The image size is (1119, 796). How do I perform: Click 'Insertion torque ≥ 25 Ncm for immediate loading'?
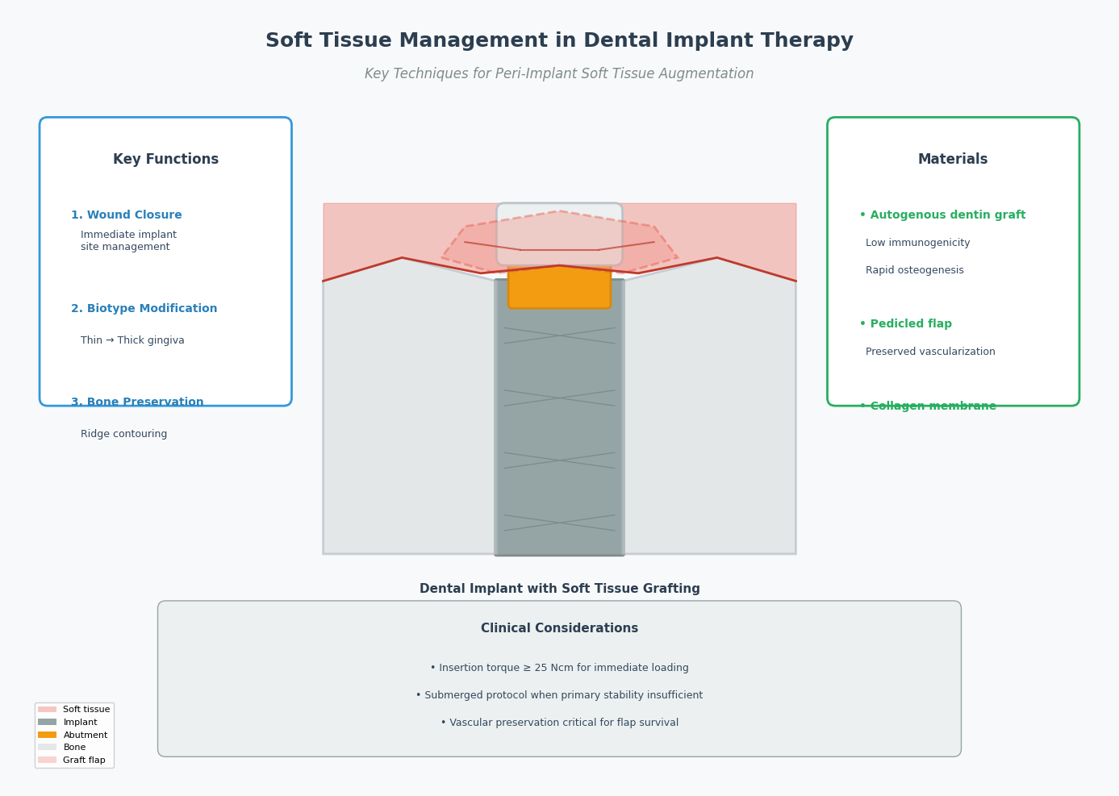click(559, 668)
